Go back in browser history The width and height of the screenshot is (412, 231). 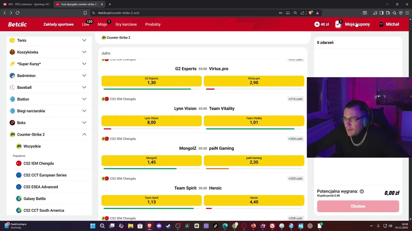click(x=5, y=13)
